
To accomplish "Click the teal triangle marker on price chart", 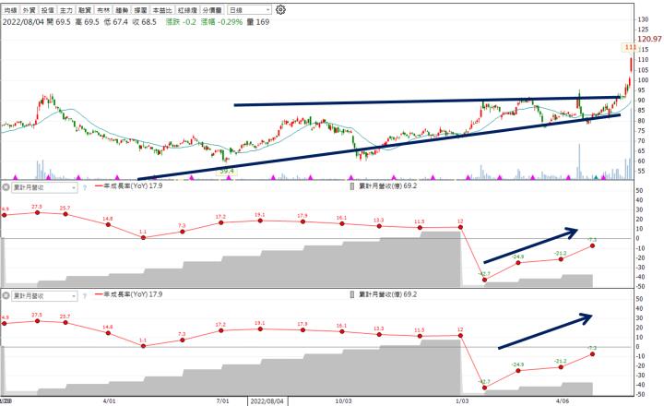I will (x=597, y=177).
